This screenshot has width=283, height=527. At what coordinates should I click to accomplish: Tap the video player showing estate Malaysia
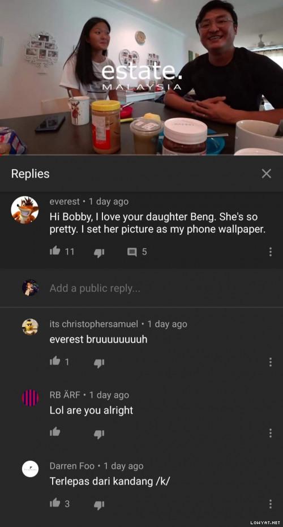141,78
